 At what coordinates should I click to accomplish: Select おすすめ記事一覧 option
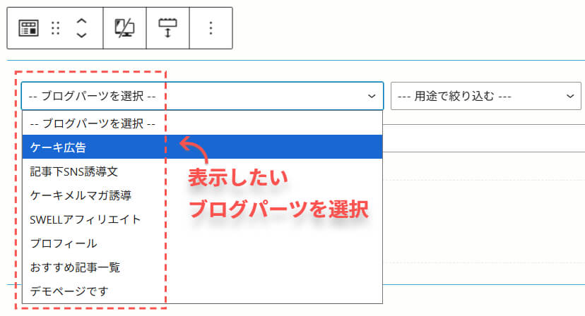pyautogui.click(x=76, y=267)
